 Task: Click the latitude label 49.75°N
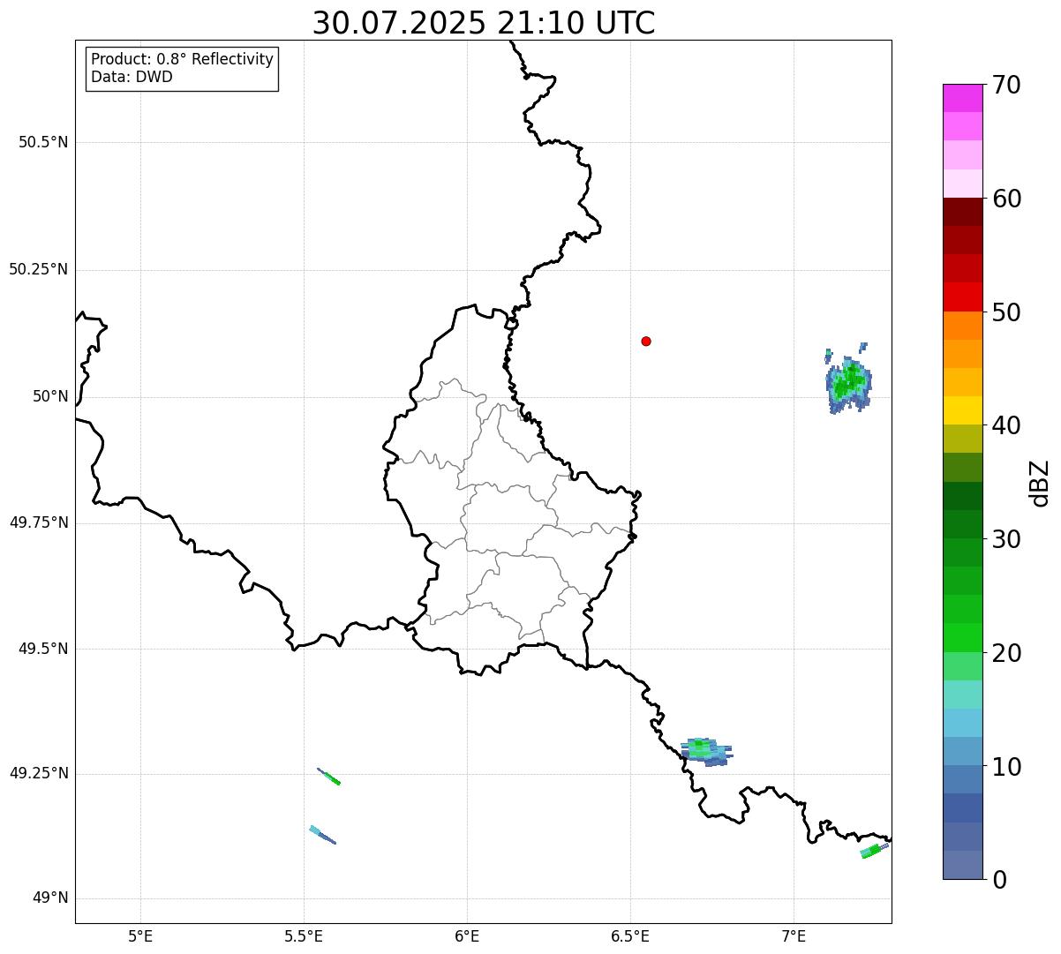tap(39, 522)
